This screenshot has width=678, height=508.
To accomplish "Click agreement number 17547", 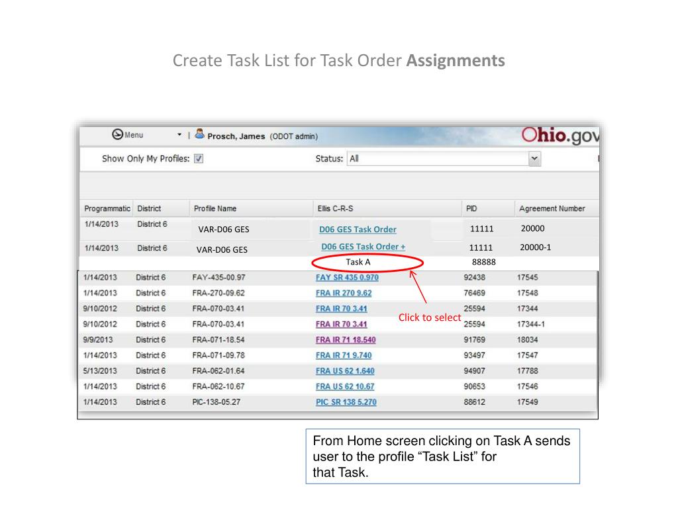I will tap(528, 355).
